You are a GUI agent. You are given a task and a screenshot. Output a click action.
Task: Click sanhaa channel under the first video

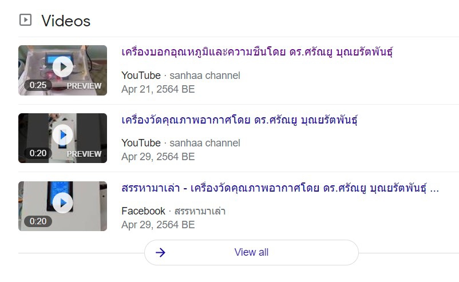point(204,76)
